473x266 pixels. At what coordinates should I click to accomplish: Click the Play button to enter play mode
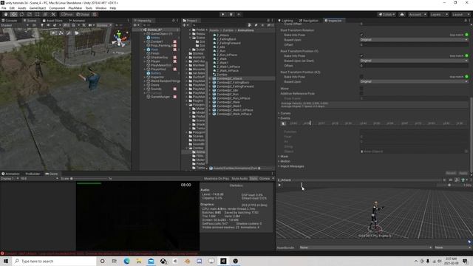[x=223, y=14]
